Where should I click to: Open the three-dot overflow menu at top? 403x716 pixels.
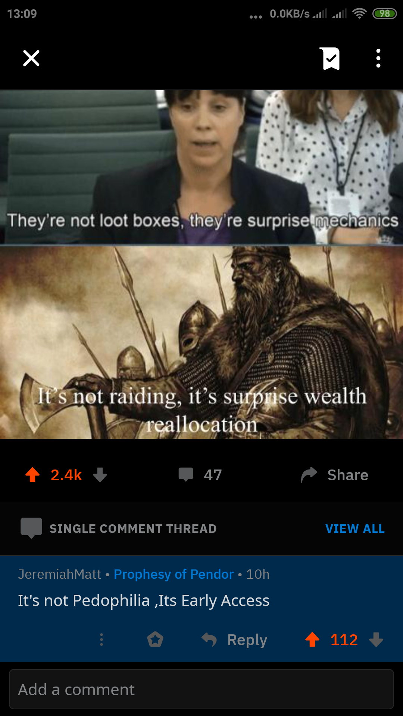point(378,58)
